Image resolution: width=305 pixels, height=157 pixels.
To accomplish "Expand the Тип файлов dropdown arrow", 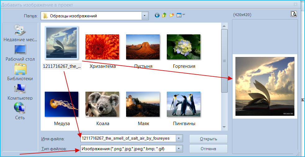I will (179, 149).
